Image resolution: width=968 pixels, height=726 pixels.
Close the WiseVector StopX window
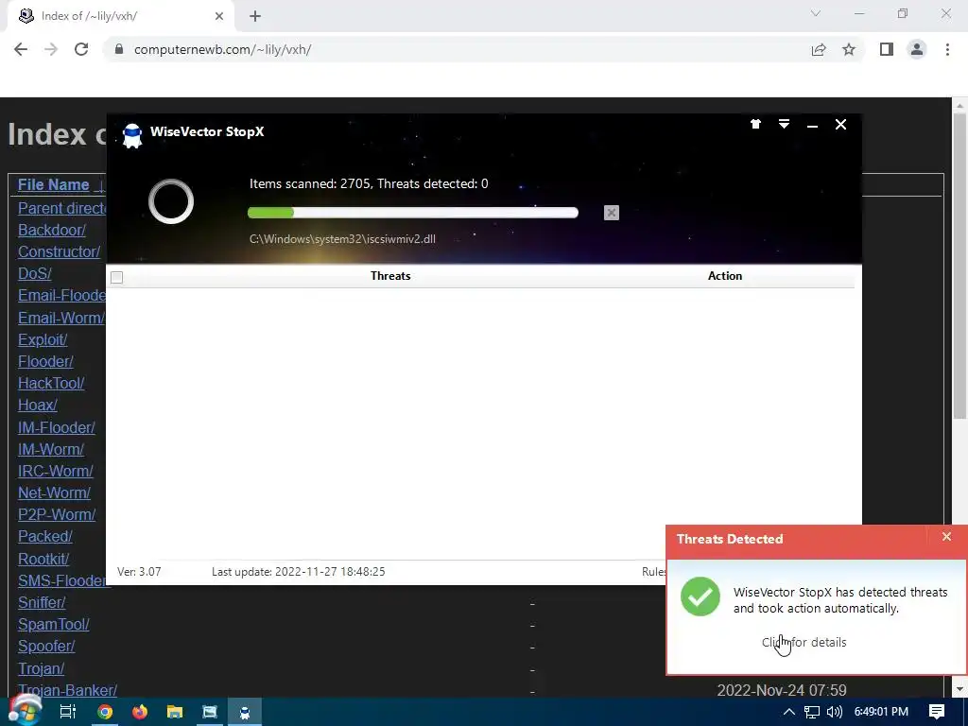click(x=840, y=125)
